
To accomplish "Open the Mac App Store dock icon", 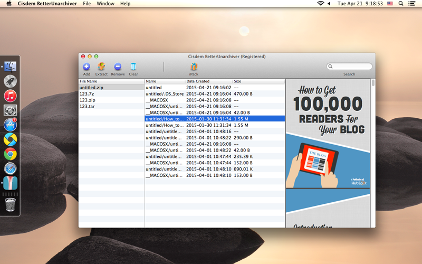I will (x=11, y=125).
